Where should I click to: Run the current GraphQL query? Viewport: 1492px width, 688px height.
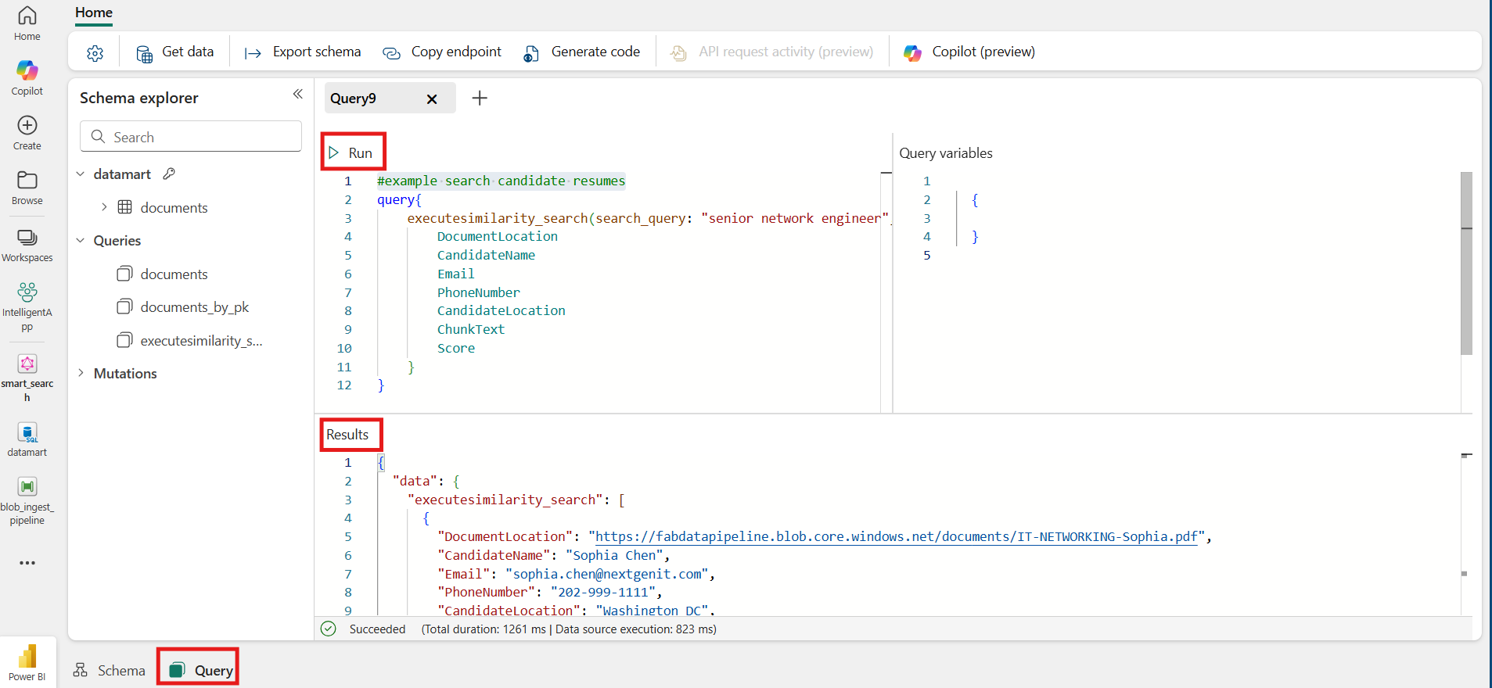351,152
